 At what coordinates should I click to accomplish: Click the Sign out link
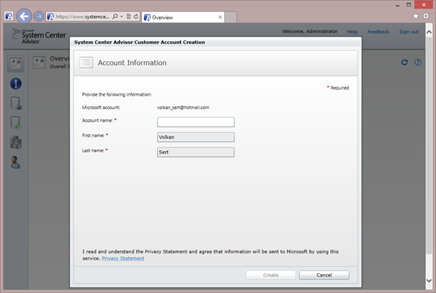point(409,32)
